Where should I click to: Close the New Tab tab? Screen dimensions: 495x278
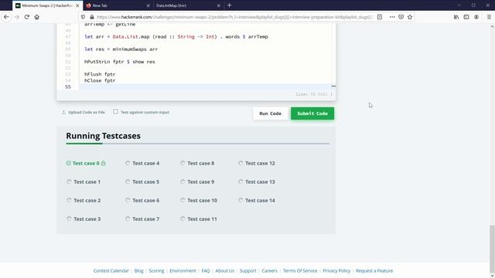coord(148,5)
